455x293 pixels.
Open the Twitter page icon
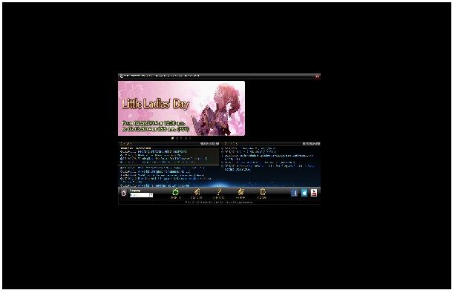coord(304,193)
